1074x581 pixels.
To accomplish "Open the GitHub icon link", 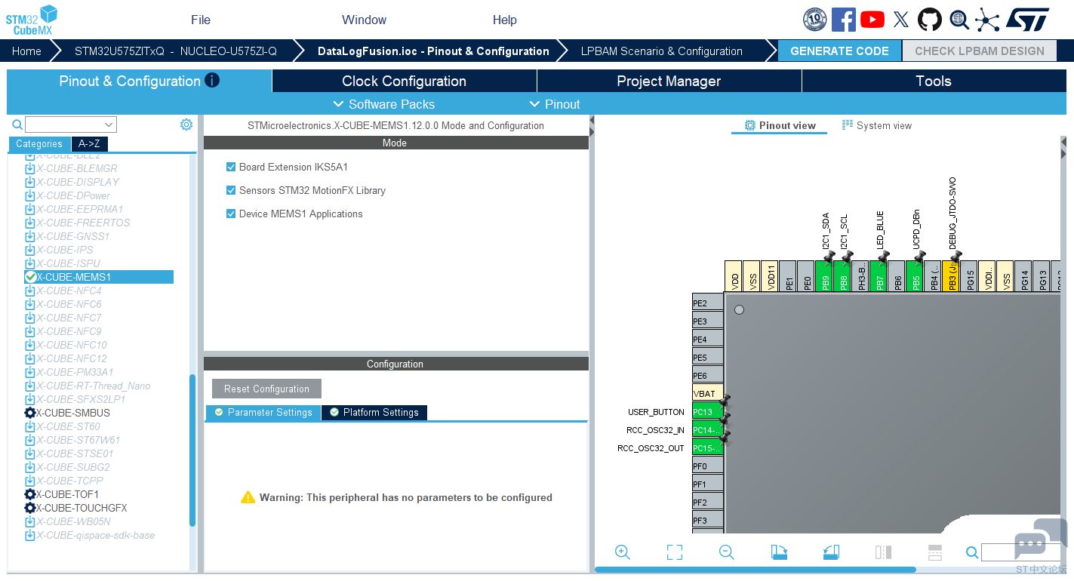I will point(930,20).
